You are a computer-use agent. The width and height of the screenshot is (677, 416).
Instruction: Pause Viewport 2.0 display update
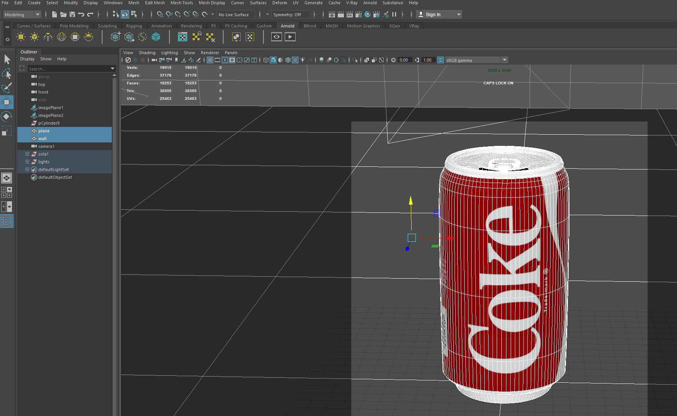point(394,15)
